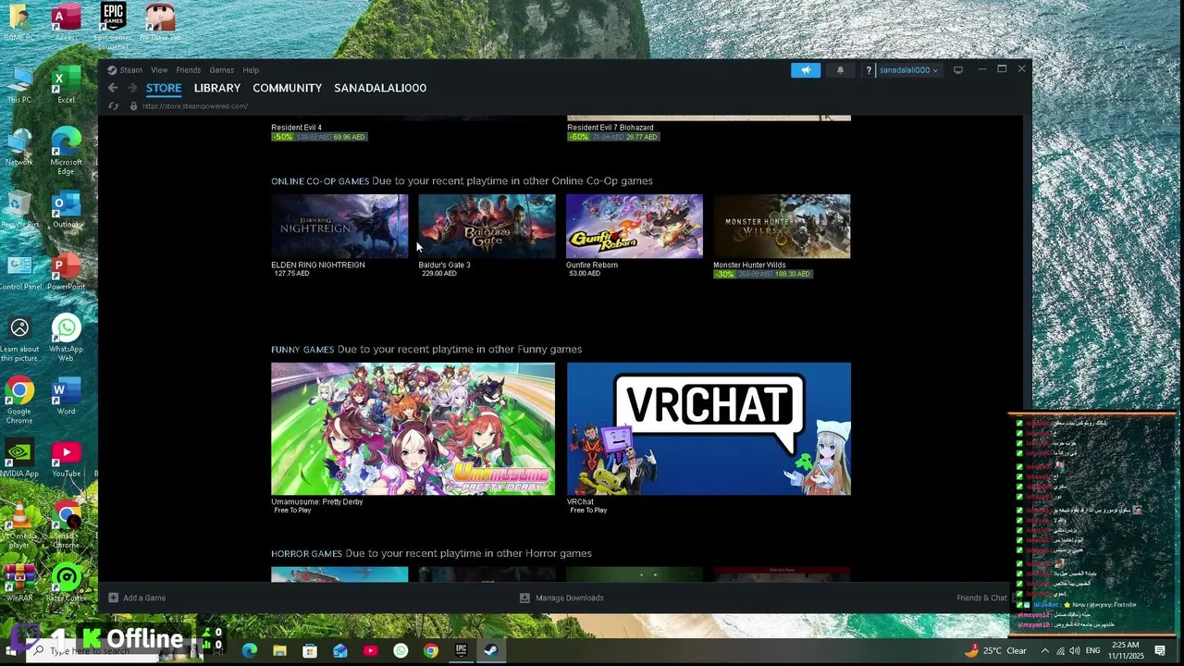Select the WhatsApp Web desktop icon
Screen dimensions: 1184x666
66,338
